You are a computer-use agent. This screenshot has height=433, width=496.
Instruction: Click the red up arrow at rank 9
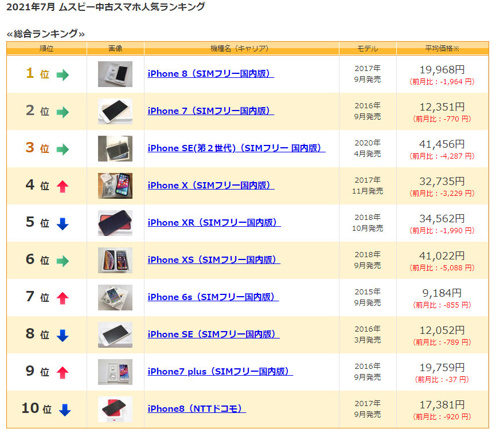coord(63,373)
